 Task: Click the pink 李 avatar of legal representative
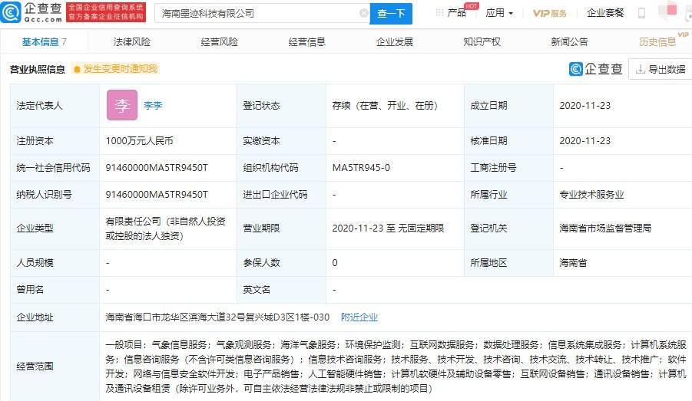pos(122,105)
